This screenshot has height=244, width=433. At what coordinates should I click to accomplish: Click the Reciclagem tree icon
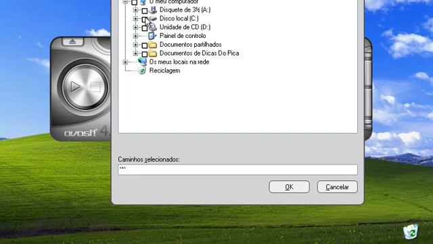point(142,70)
